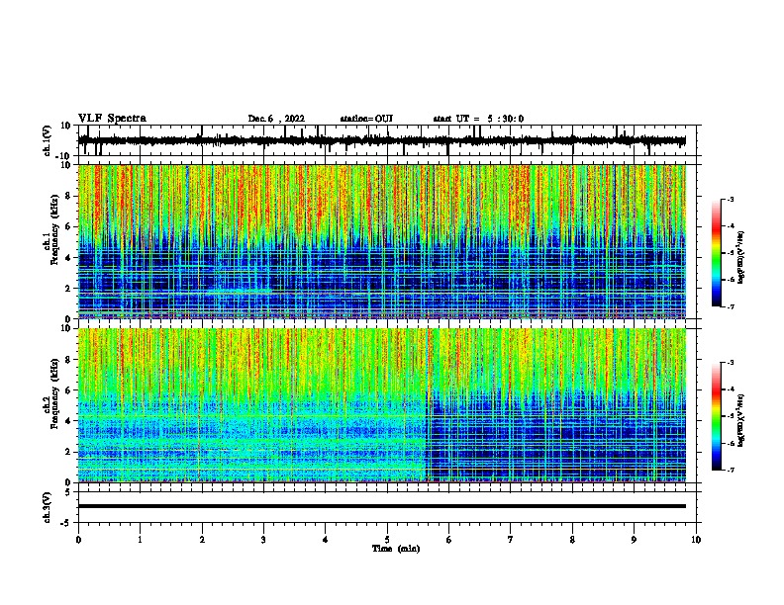This screenshot has width=784, height=605.
Task: Click the "4" kHz tick on ch.2 frequency axis
Action: 68,421
